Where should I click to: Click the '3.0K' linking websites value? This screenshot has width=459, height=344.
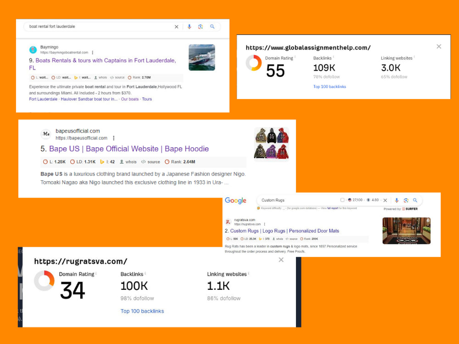coord(391,68)
